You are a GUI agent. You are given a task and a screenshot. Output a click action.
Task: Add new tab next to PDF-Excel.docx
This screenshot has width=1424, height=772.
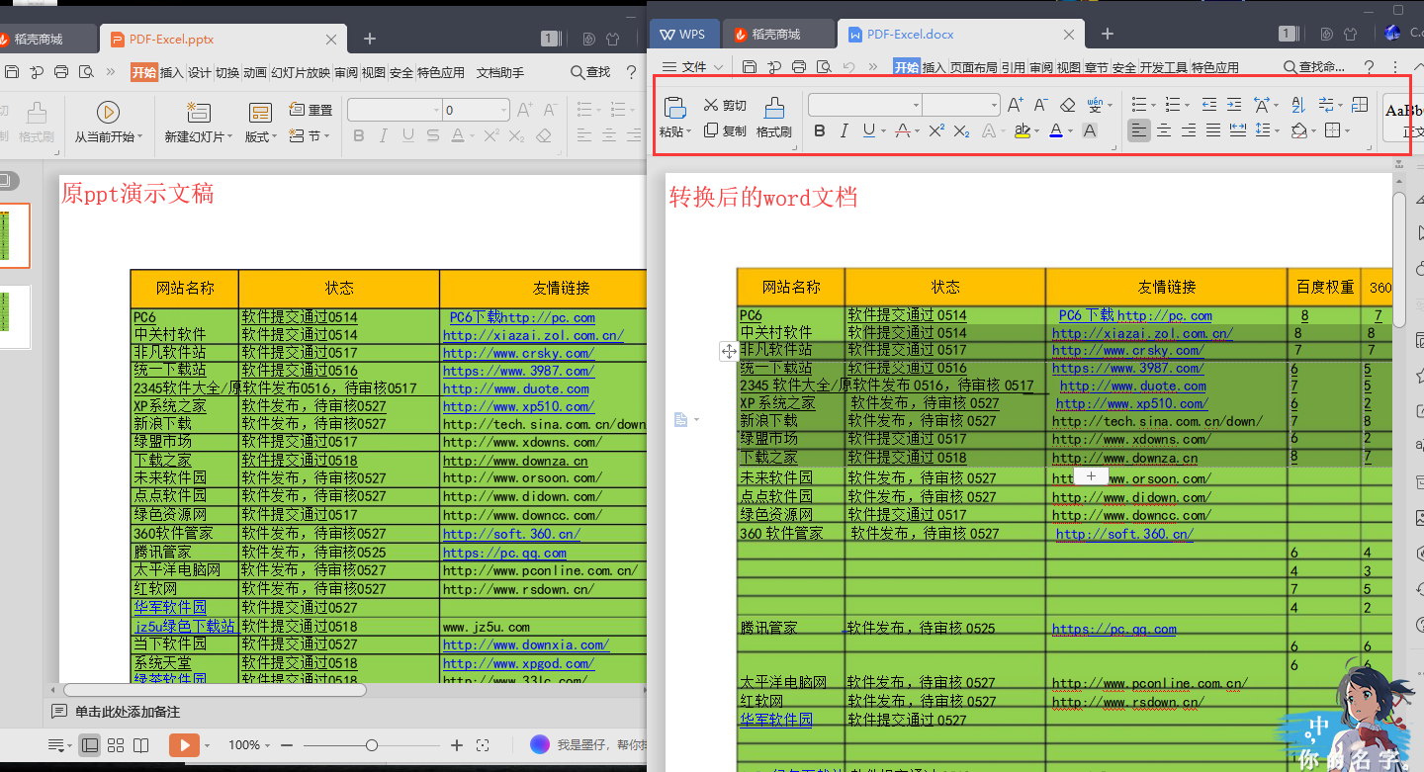1108,34
